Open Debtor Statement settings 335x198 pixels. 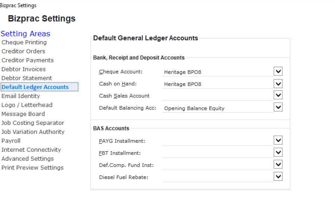(27, 78)
